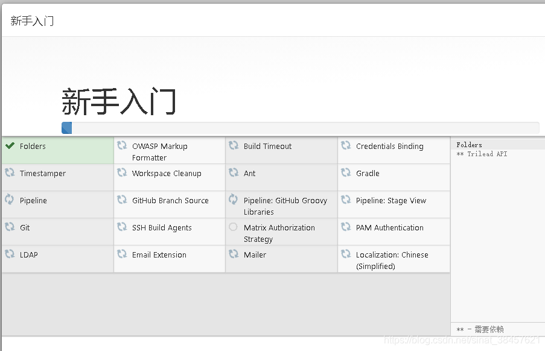Click the sync icon beside Email Extension

(122, 253)
